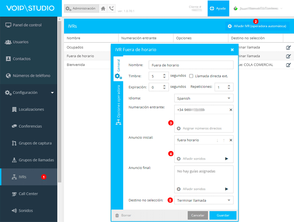Screen dimensions: 294x222
Task: Play the Anuncio inicial sound
Action: (x=227, y=159)
